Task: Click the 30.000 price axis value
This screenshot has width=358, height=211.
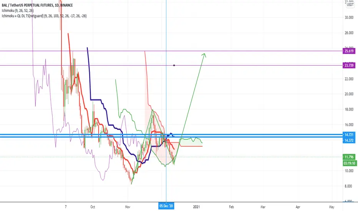Action: [x=349, y=18]
